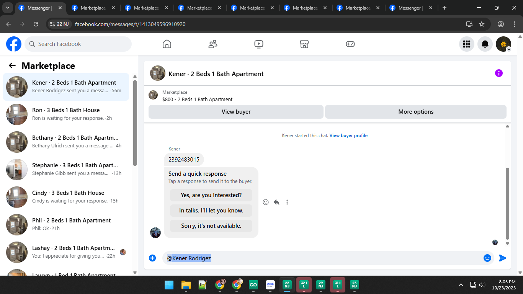Send the message with the send arrow
The width and height of the screenshot is (523, 294).
(x=503, y=258)
